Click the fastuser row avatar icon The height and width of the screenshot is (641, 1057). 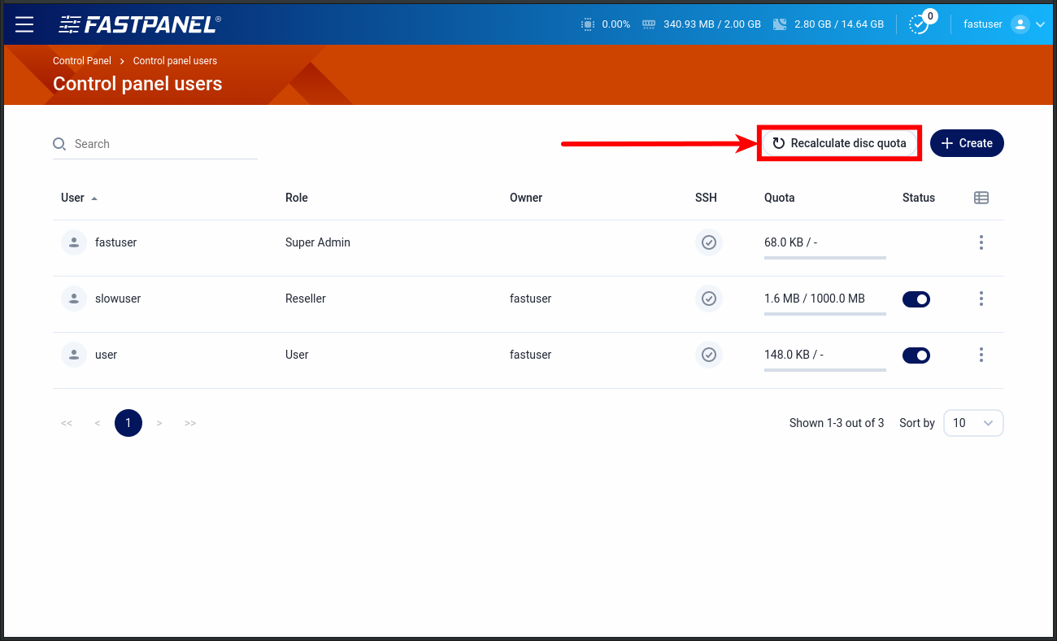pos(74,242)
